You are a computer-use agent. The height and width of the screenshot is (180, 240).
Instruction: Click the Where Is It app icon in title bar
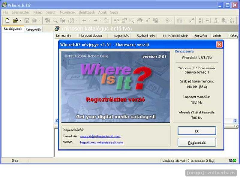coord(4,5)
